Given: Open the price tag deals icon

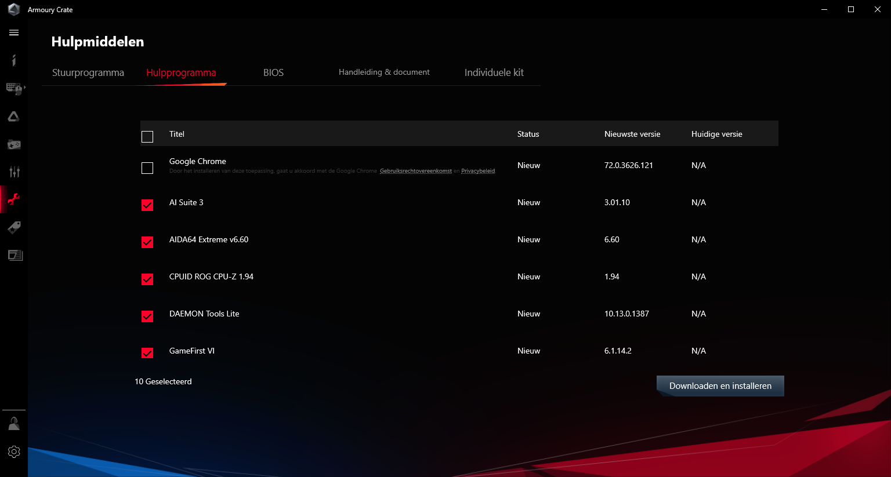Looking at the screenshot, I should click(14, 227).
